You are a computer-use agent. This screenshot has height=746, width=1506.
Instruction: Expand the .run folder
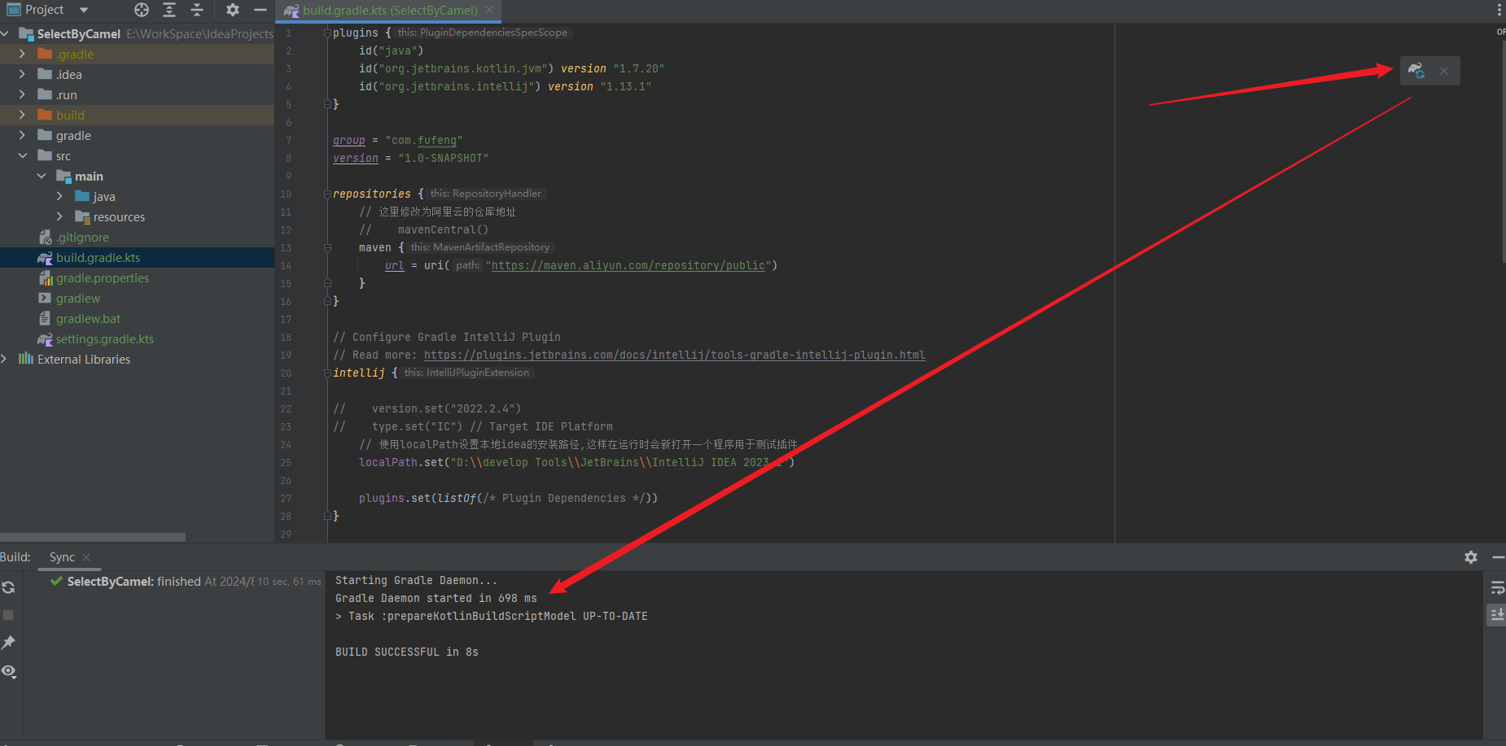coord(22,94)
